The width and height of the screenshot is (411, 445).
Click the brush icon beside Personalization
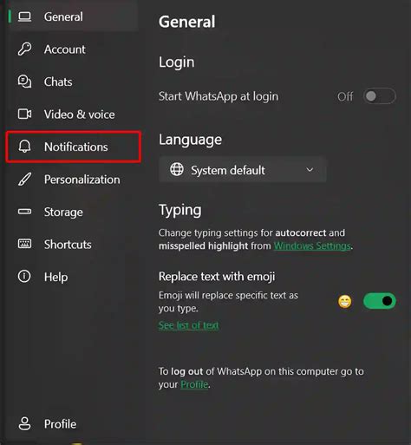tap(24, 179)
